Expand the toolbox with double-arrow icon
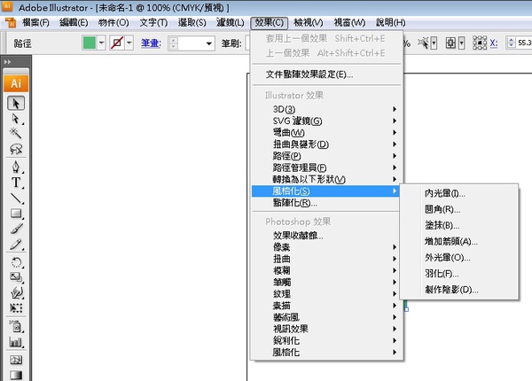Screen dimensions: 532x381 [7, 62]
